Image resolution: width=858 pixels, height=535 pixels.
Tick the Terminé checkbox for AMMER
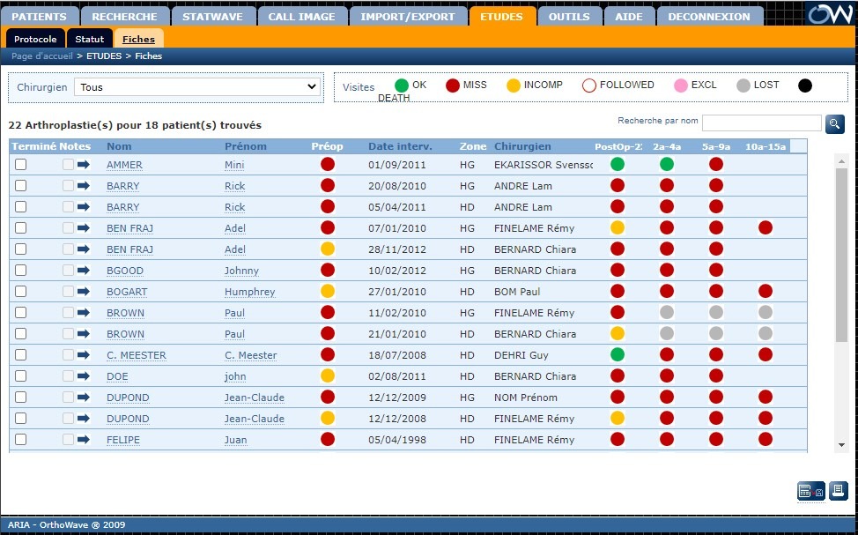pos(21,164)
